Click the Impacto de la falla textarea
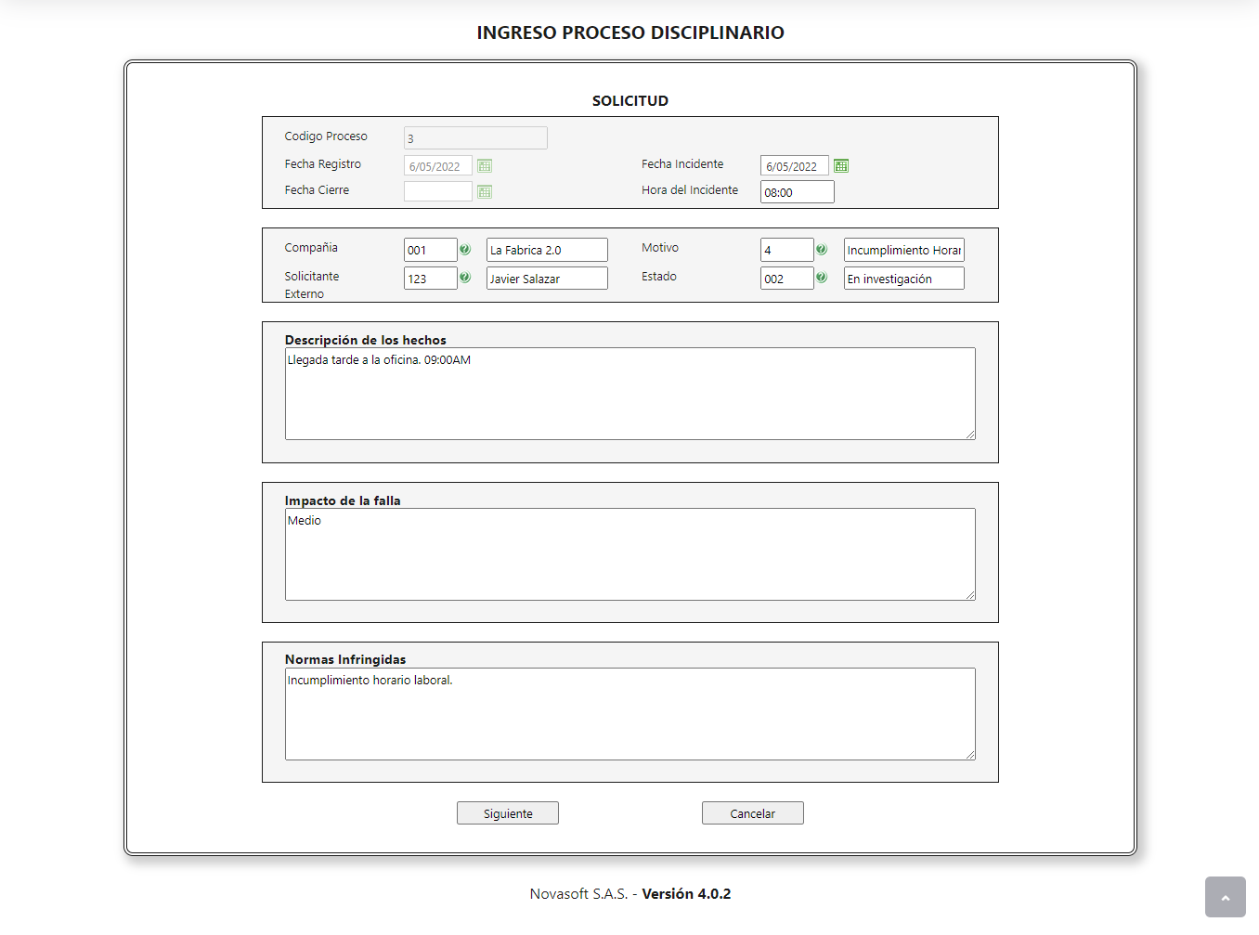The image size is (1259, 935). coord(630,554)
